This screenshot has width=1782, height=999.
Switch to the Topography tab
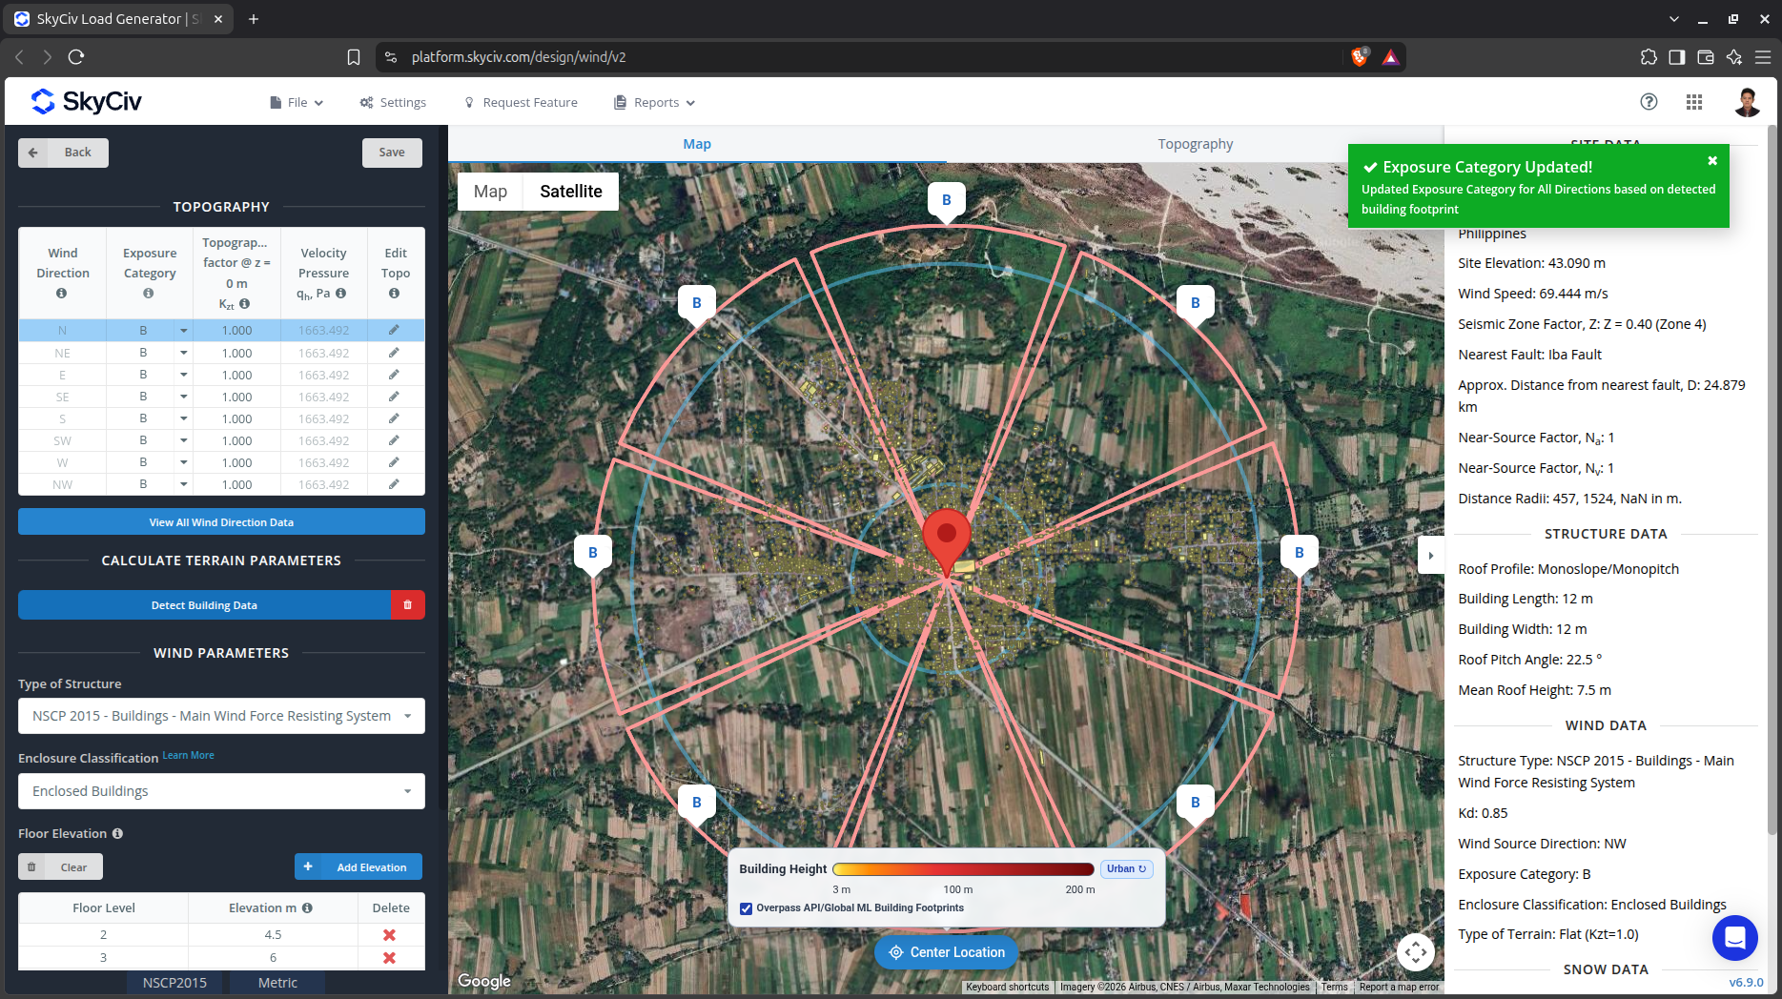point(1195,144)
